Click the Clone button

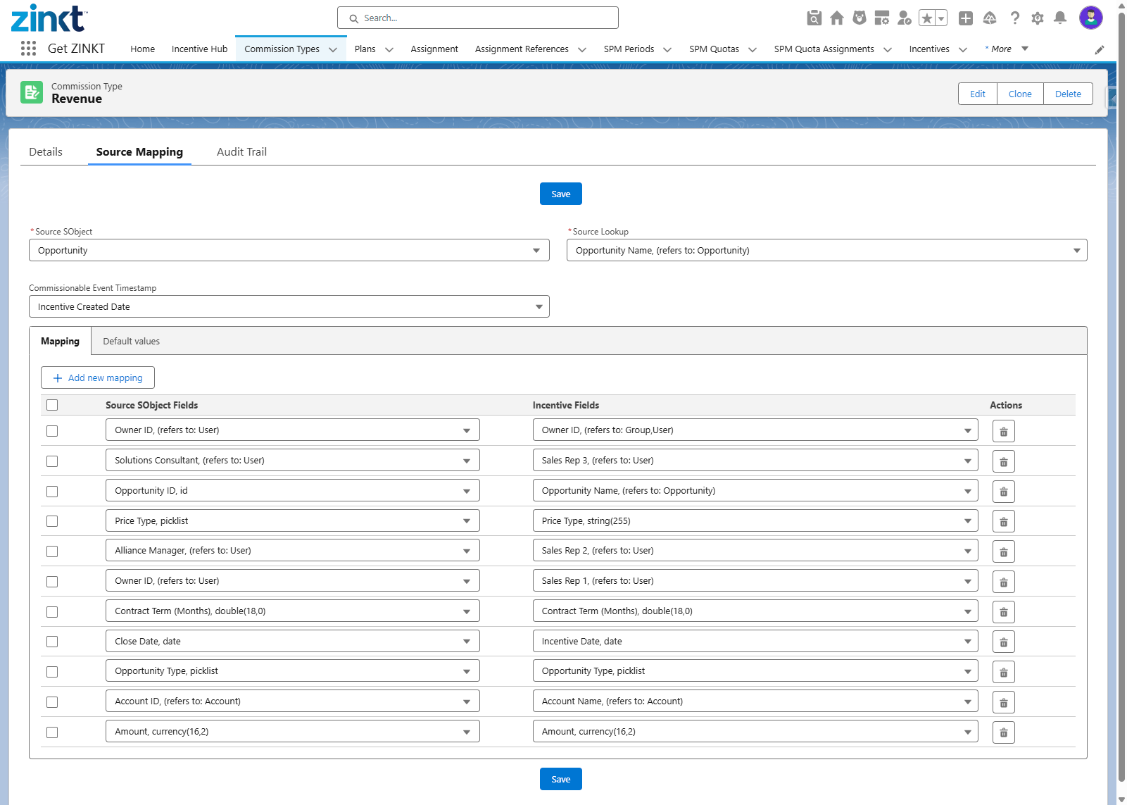(1019, 94)
